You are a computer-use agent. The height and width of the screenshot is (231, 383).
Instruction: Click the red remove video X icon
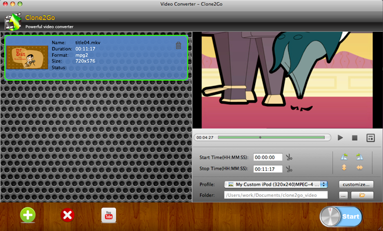[67, 215]
